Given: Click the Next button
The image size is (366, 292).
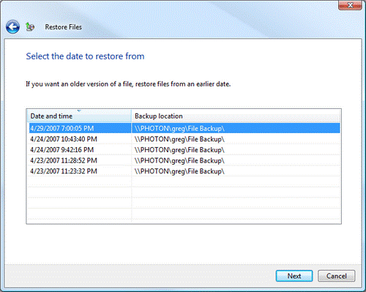Looking at the screenshot, I should pos(294,276).
